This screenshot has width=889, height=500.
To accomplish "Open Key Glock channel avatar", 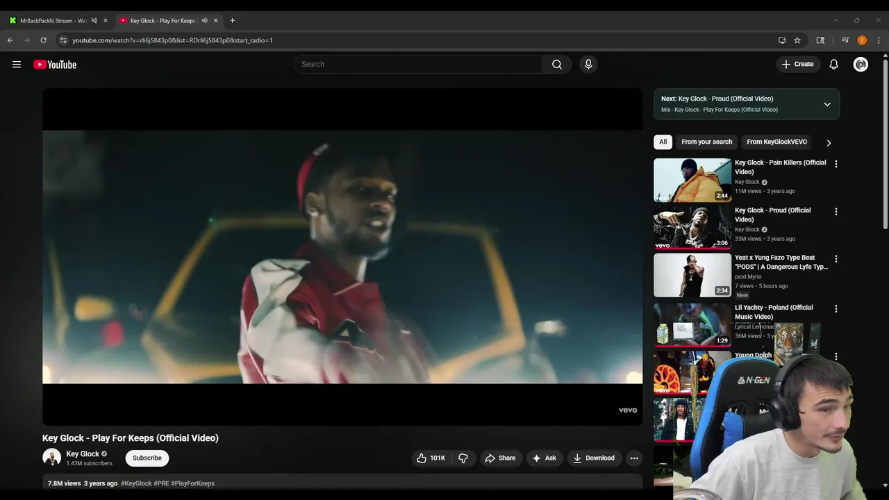I will (x=52, y=458).
